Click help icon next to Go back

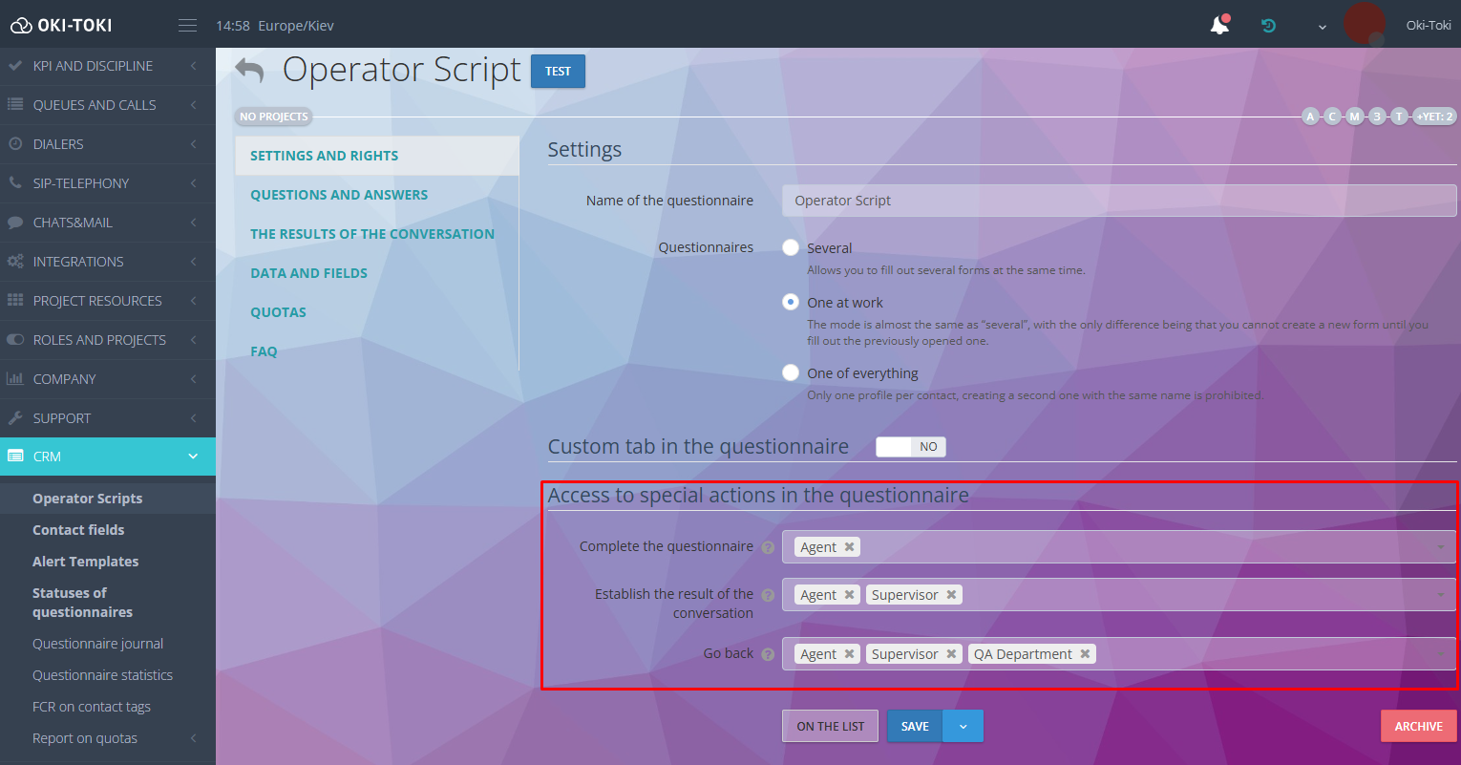(x=768, y=654)
